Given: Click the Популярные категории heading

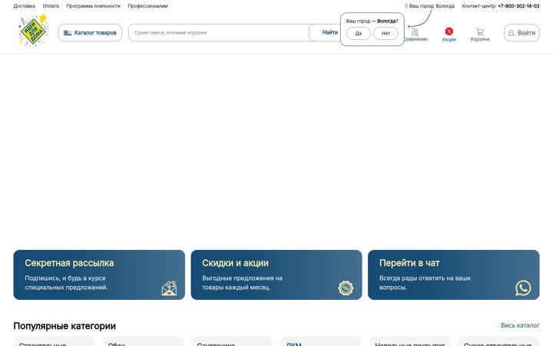Looking at the screenshot, I should 65,326.
